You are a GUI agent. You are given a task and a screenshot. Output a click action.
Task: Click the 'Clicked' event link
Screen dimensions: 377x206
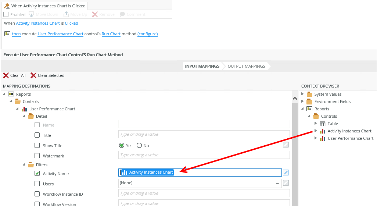pyautogui.click(x=71, y=23)
